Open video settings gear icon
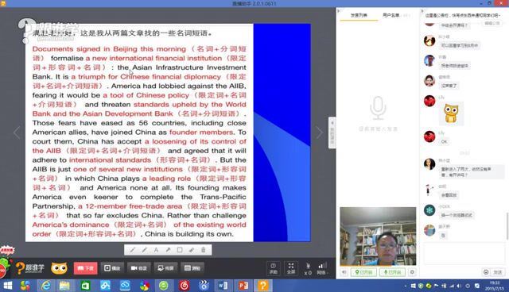Viewport: 509px width, 292px height. point(412,272)
